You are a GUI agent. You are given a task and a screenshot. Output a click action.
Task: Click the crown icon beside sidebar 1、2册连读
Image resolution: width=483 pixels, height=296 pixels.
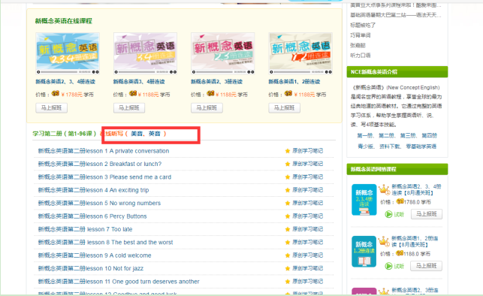coord(384,241)
